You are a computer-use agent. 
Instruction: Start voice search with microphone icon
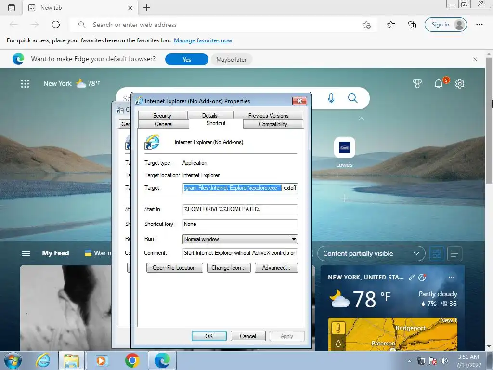pyautogui.click(x=331, y=98)
